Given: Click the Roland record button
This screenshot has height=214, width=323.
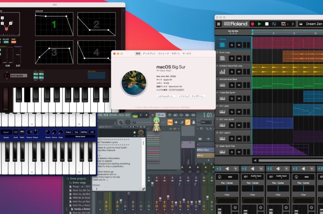Looking at the screenshot, I should click(252, 24).
